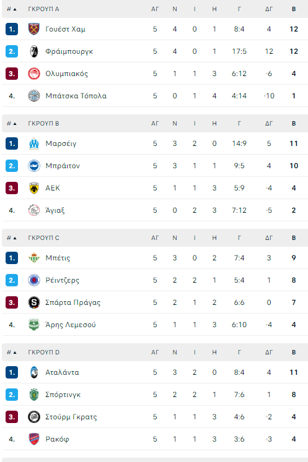The height and width of the screenshot is (462, 308).
Task: Click the West Ham club crest
Action: pos(34,29)
